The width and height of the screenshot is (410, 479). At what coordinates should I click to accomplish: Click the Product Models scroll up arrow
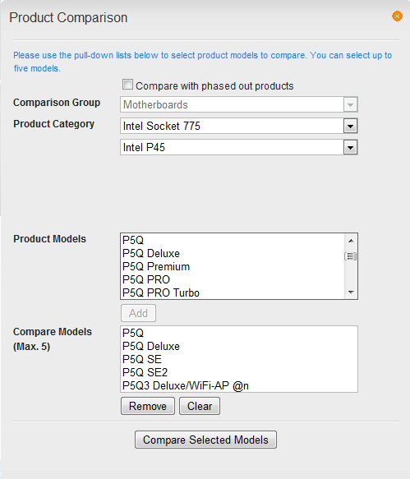pos(351,241)
